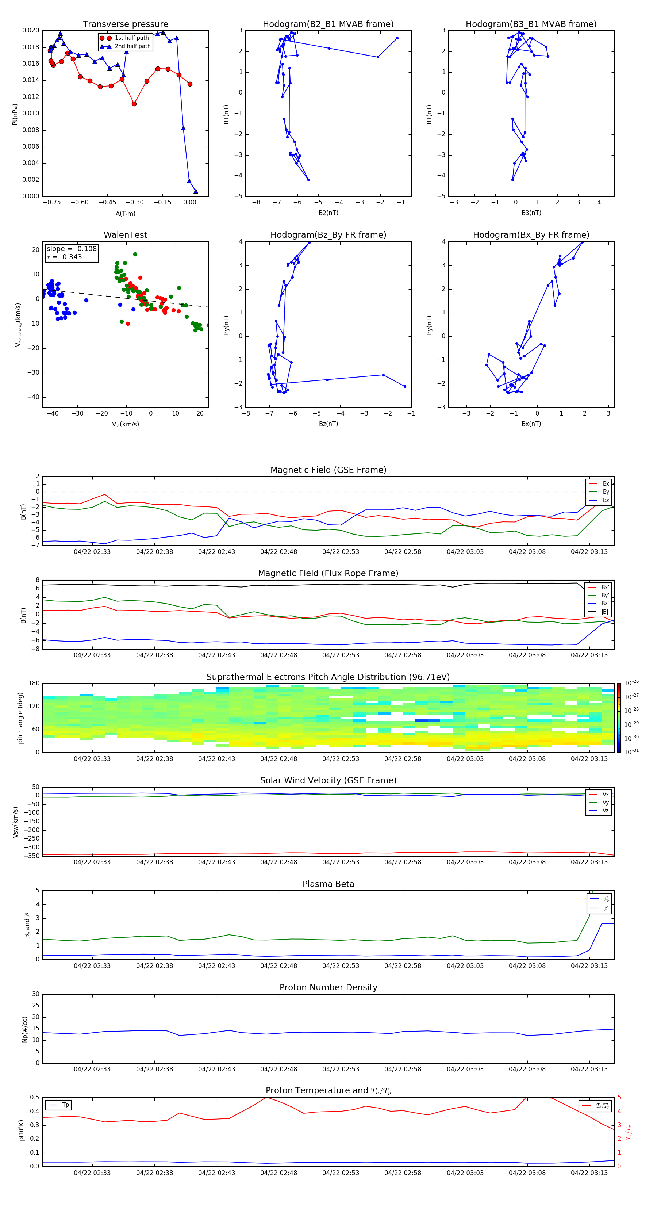
Task: Click '04/22 02:53' tick under Plasma Beta plot
Action: 341,966
